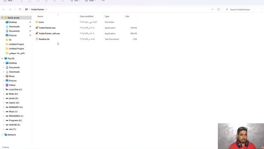Viewport: 264px width, 149px height.
Task: Click the This PC monitor icon
Action: pos(5,58)
